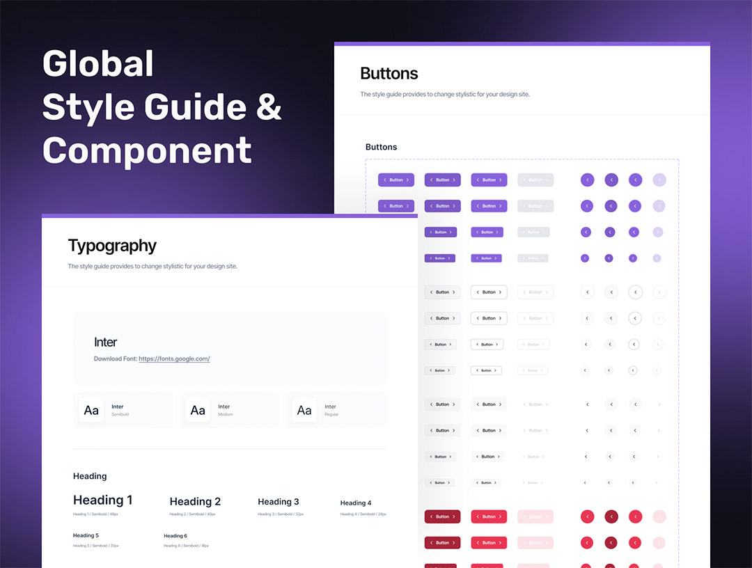Image resolution: width=752 pixels, height=568 pixels.
Task: Click the leftmost purple Button in the top row
Action: coord(396,180)
